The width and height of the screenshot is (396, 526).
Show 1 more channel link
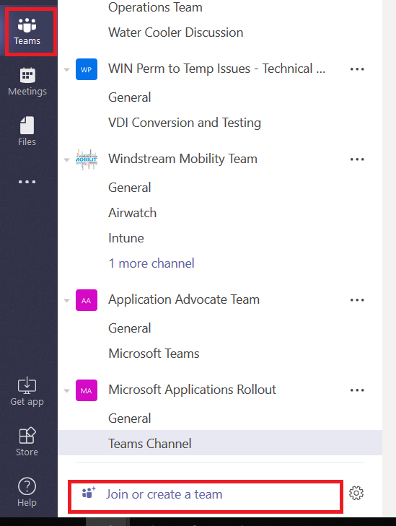click(x=151, y=263)
